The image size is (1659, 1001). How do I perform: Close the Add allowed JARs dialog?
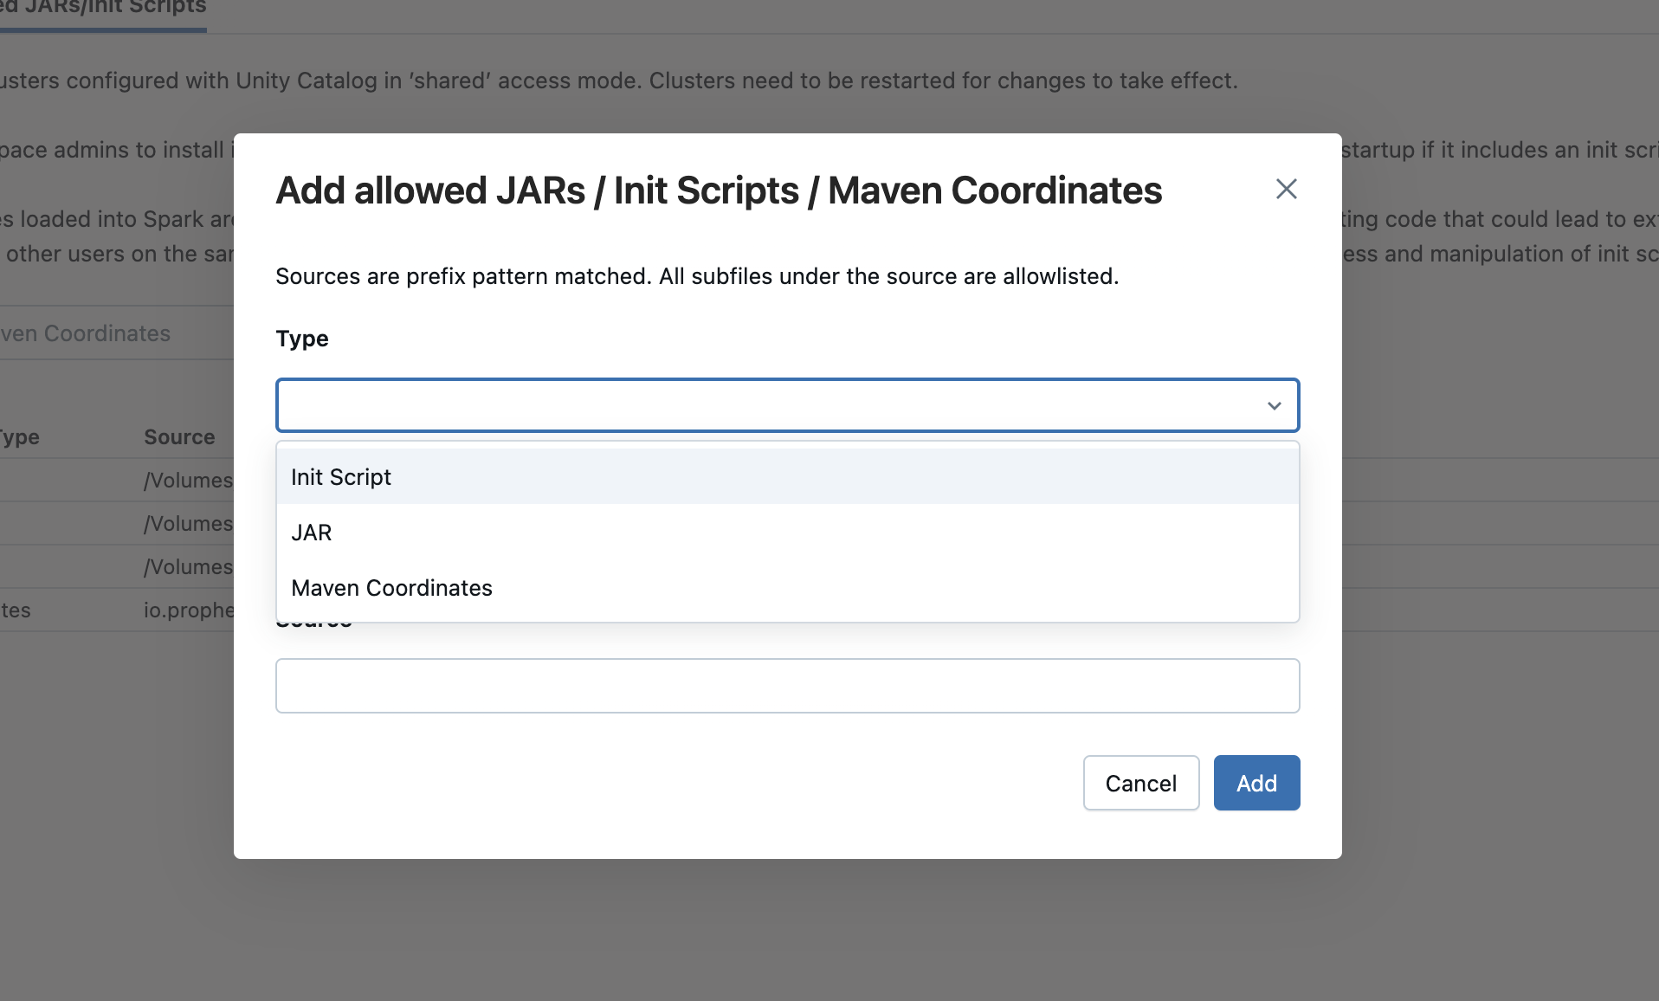pyautogui.click(x=1286, y=189)
